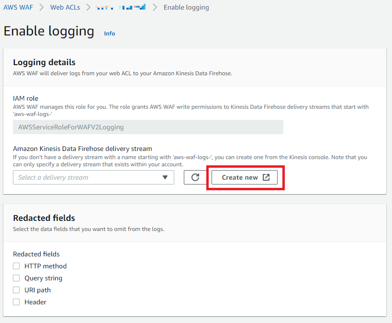The image size is (392, 323).
Task: Tick the URI path checkbox
Action: 16,290
